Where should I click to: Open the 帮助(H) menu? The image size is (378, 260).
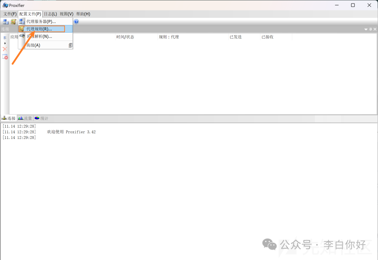click(83, 14)
